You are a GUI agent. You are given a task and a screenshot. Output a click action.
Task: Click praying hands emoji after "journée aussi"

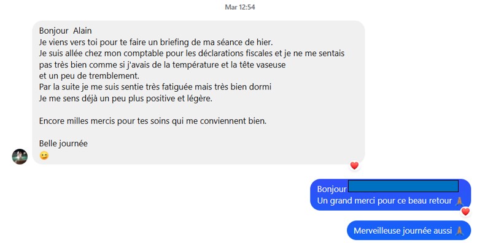[459, 231]
